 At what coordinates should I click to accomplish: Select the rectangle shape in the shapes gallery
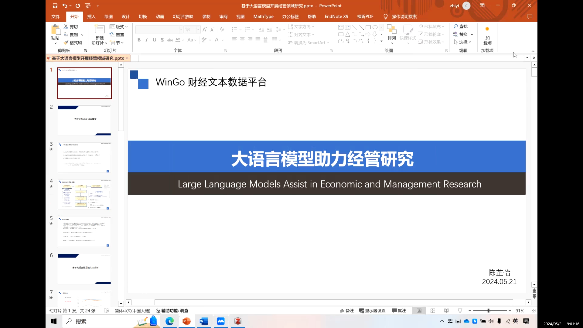pos(368,27)
